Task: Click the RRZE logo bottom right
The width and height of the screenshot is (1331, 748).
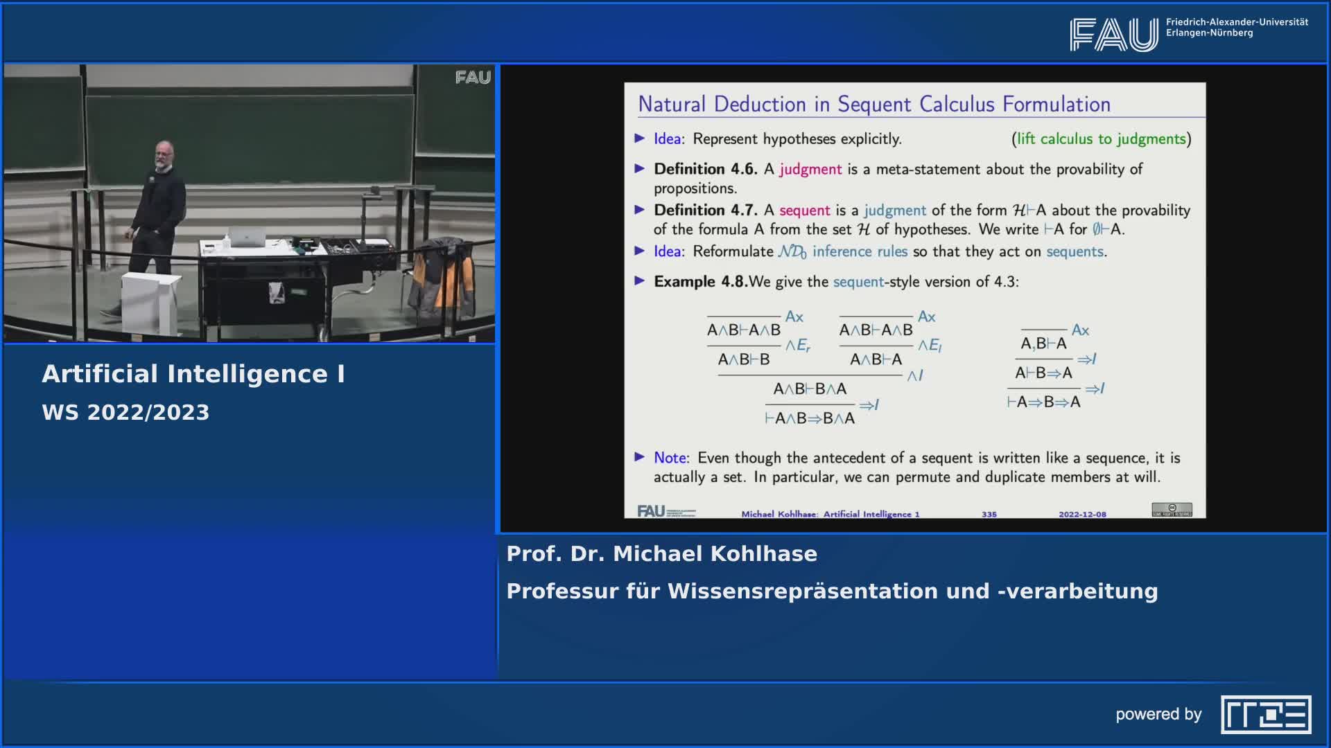Action: click(x=1266, y=714)
